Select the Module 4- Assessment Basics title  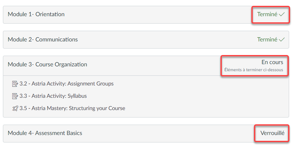tap(45, 133)
